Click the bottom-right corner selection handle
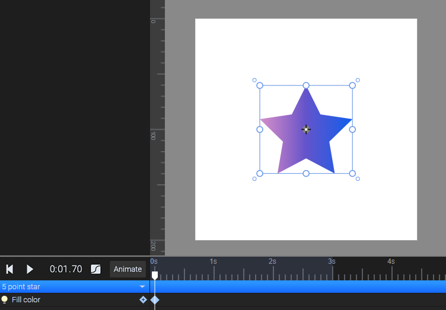The width and height of the screenshot is (446, 310). 352,173
